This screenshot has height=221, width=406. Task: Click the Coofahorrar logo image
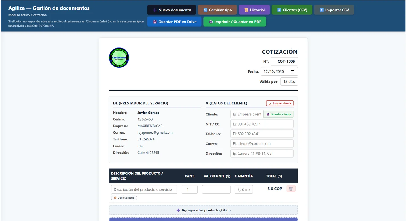(x=119, y=58)
